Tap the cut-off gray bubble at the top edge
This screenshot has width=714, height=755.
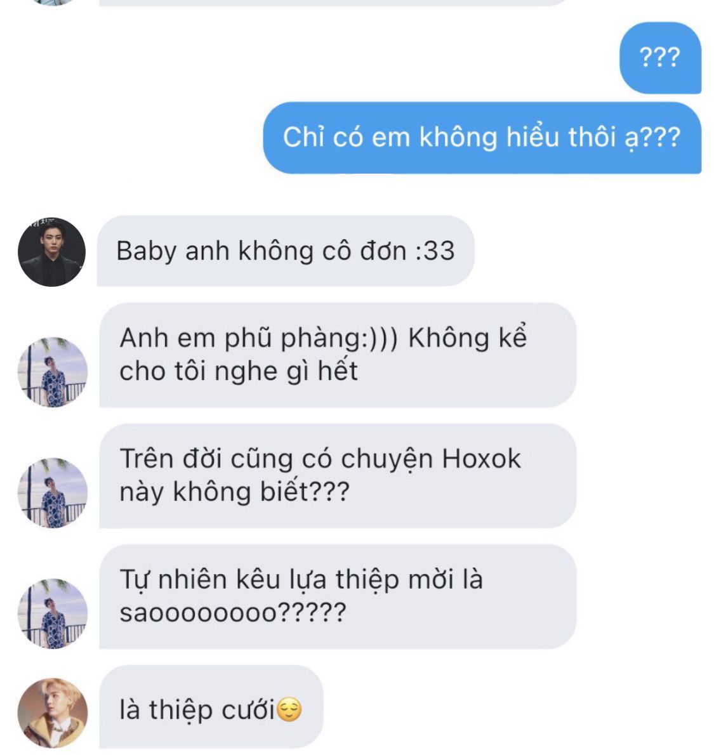(333, 3)
